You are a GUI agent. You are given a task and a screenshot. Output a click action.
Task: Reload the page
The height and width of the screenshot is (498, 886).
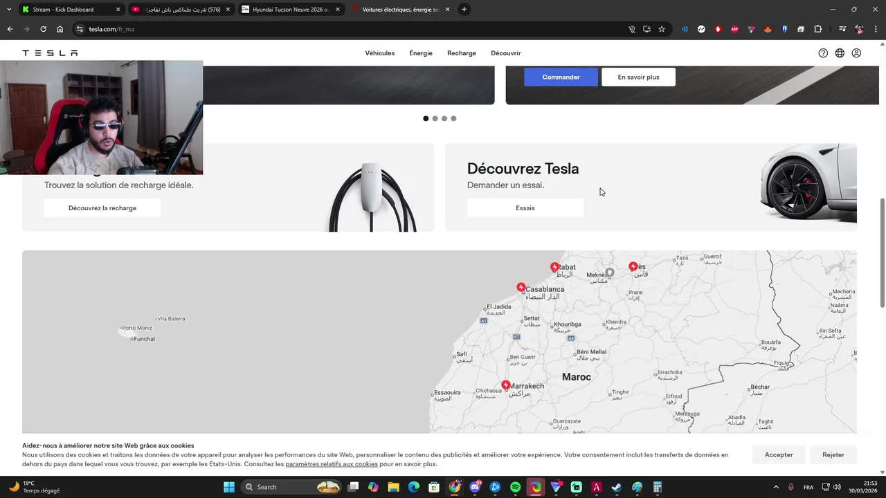(x=43, y=29)
